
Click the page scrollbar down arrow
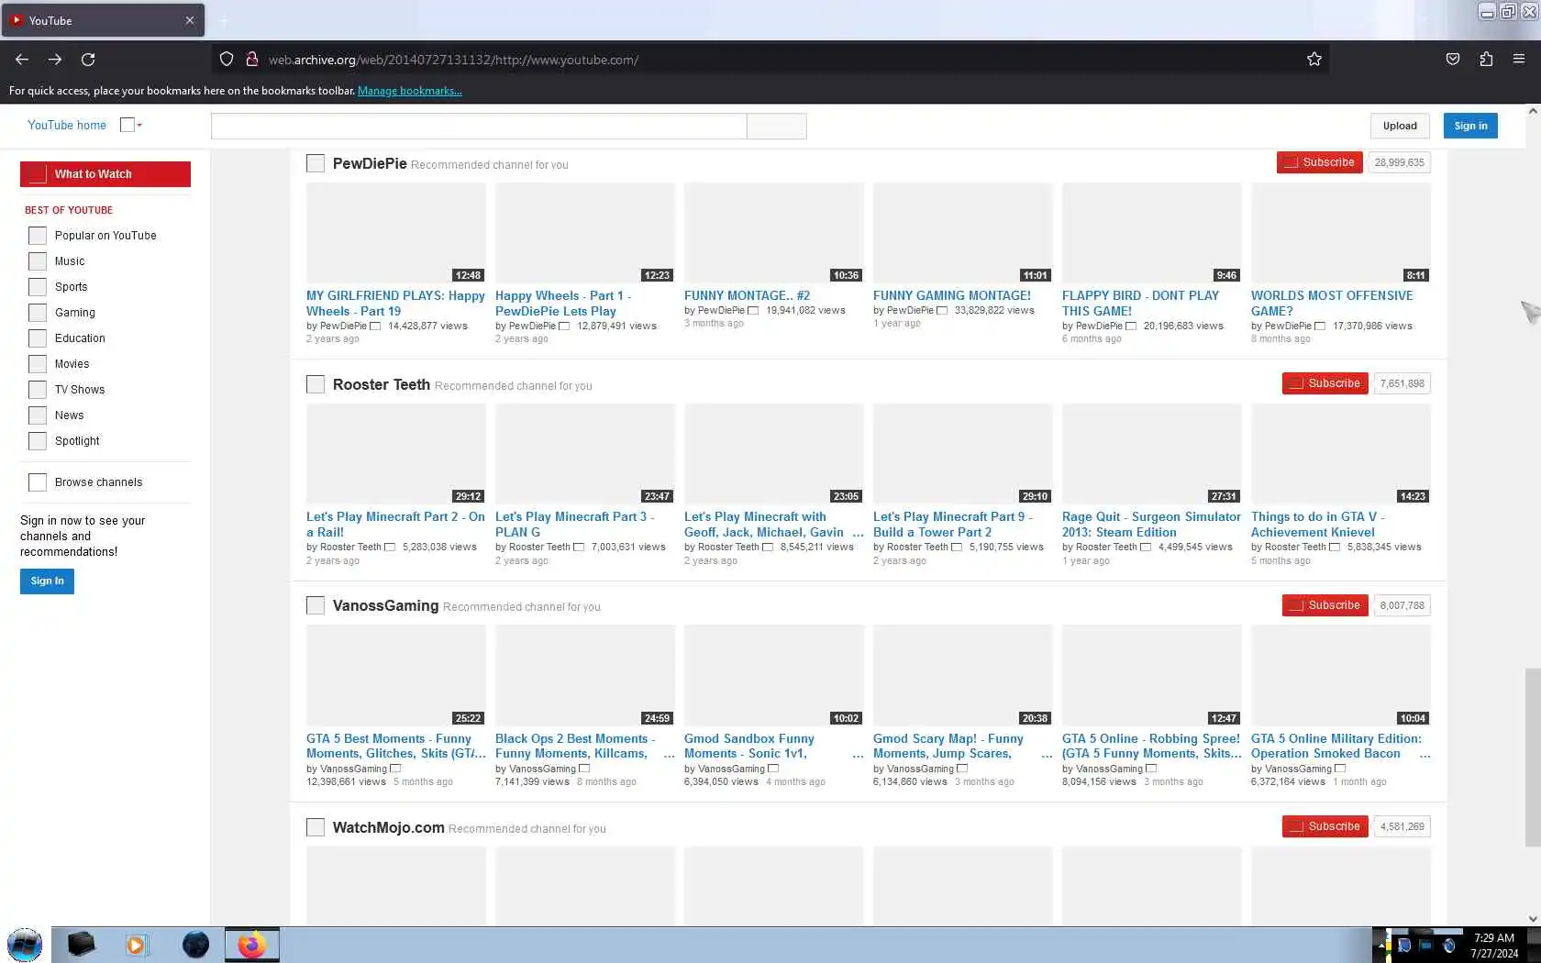(1533, 918)
